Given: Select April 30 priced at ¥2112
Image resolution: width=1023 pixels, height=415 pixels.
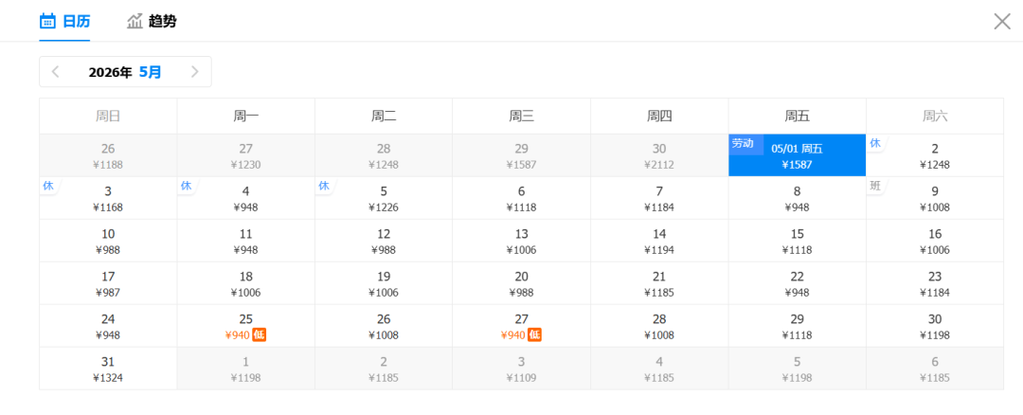Looking at the screenshot, I should pyautogui.click(x=659, y=155).
